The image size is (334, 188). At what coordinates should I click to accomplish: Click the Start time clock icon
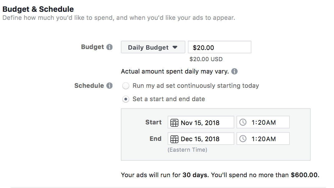[x=243, y=123]
